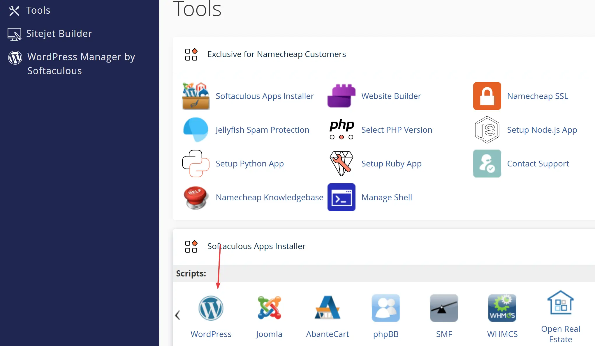Open the Softaculous Apps Installer link
This screenshot has height=346, width=595.
coord(265,96)
